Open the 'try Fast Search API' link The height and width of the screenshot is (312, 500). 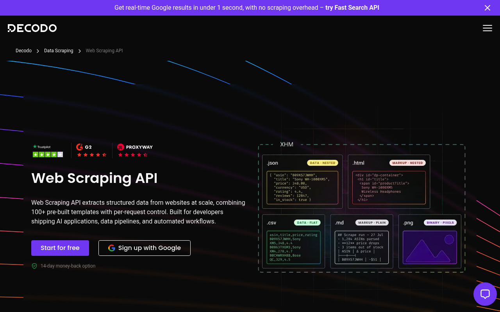click(352, 8)
